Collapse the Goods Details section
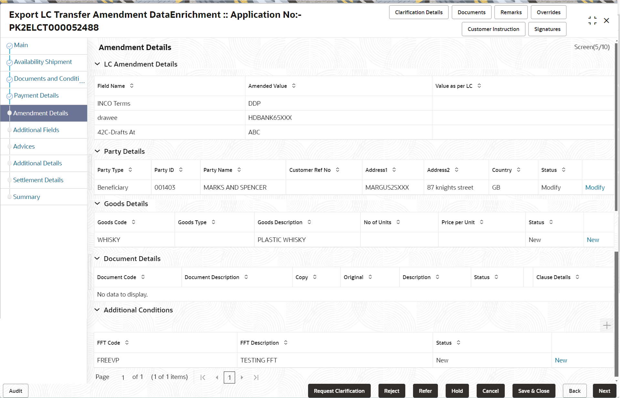This screenshot has width=620, height=398. click(98, 204)
